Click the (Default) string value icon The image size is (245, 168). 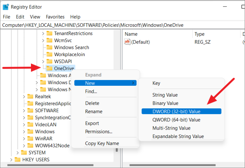click(x=127, y=42)
